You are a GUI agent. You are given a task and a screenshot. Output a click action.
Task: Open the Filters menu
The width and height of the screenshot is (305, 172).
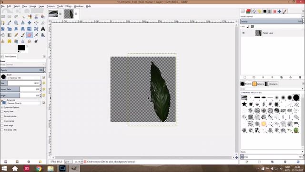[x=68, y=6]
